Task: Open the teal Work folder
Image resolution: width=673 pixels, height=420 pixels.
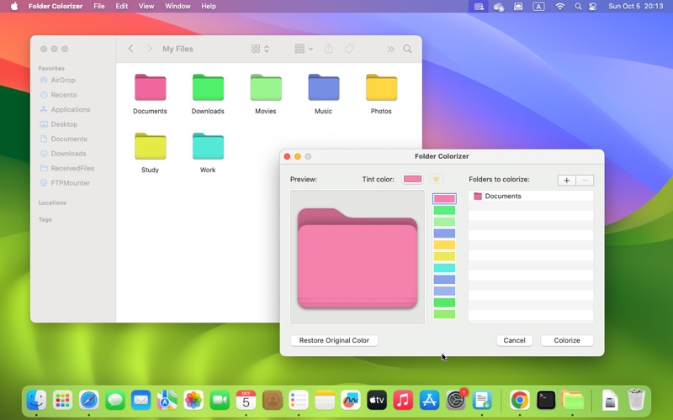Action: 208,147
